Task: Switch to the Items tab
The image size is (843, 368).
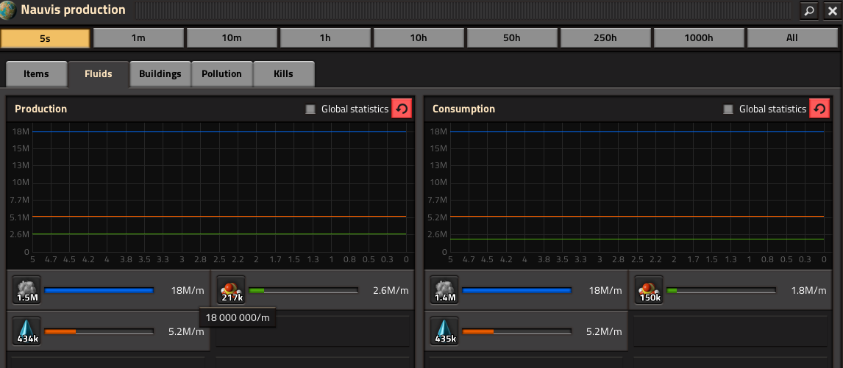Action: pyautogui.click(x=37, y=74)
